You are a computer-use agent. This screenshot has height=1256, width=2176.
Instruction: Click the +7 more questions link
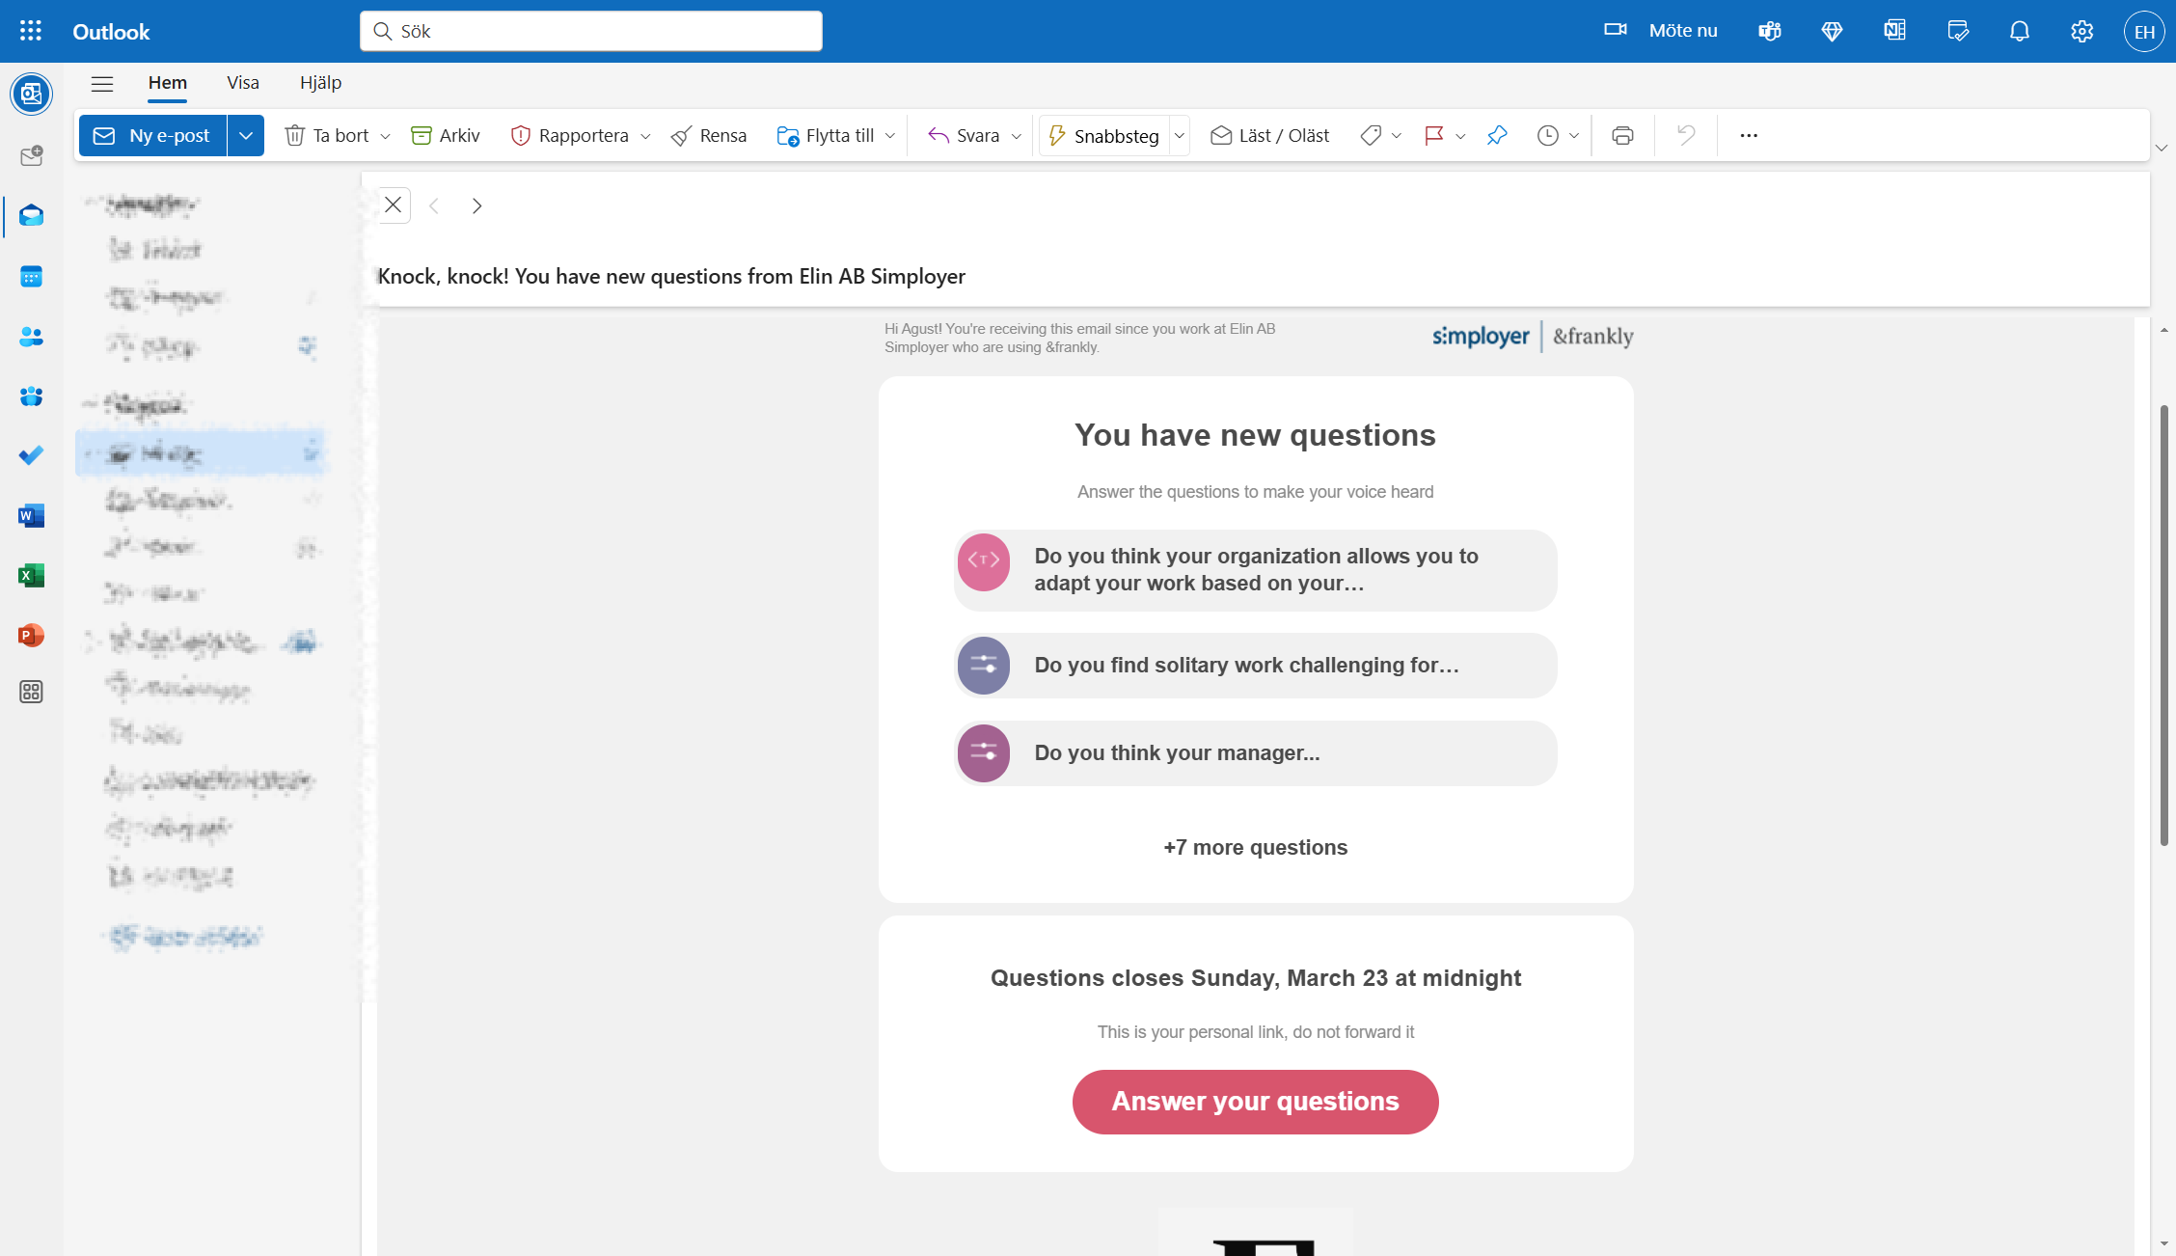tap(1255, 848)
